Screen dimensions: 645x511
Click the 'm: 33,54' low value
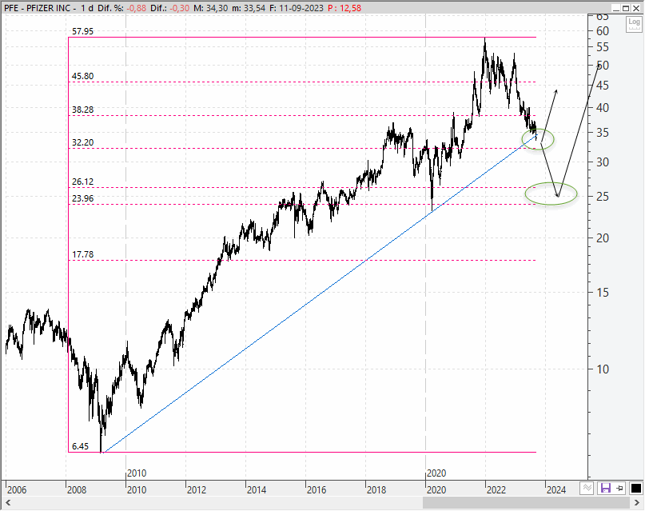click(249, 8)
